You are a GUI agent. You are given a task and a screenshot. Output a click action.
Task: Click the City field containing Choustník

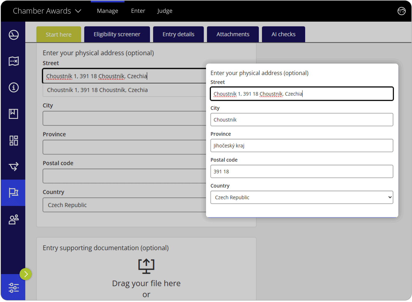click(302, 119)
